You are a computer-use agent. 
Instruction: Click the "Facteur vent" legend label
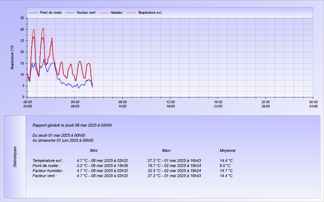tap(86, 13)
